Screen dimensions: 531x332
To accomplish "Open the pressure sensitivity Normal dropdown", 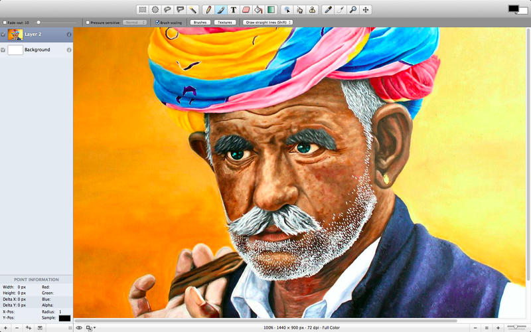I will pyautogui.click(x=135, y=23).
